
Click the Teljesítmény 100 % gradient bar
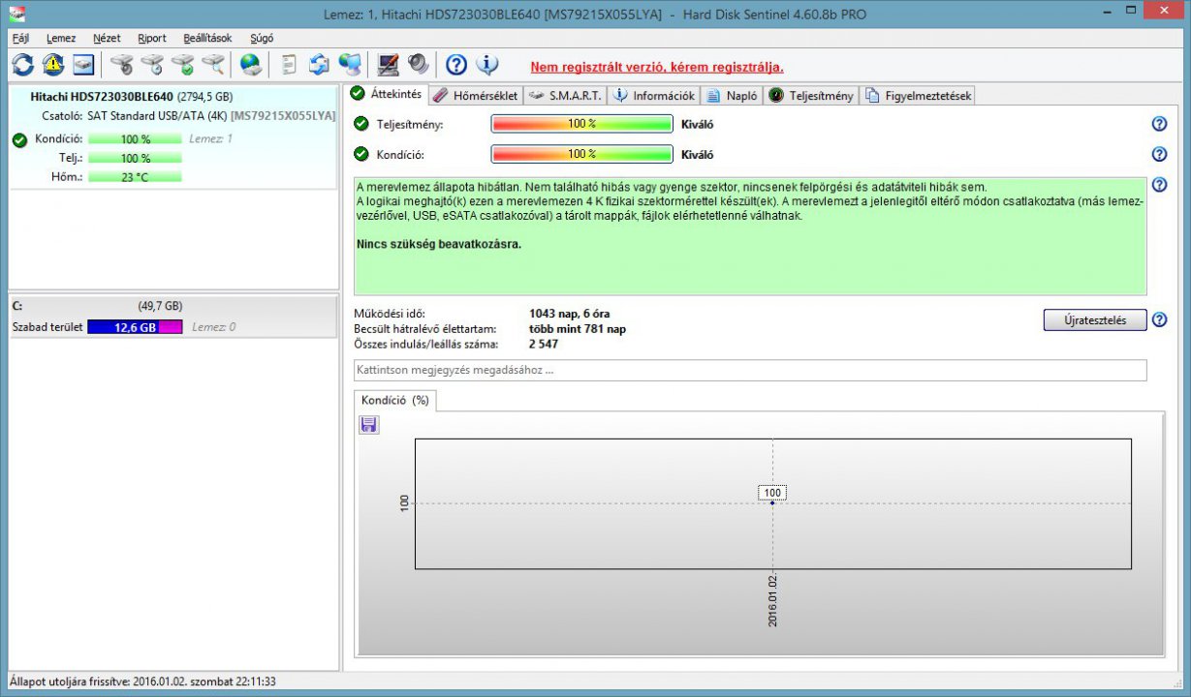[581, 124]
